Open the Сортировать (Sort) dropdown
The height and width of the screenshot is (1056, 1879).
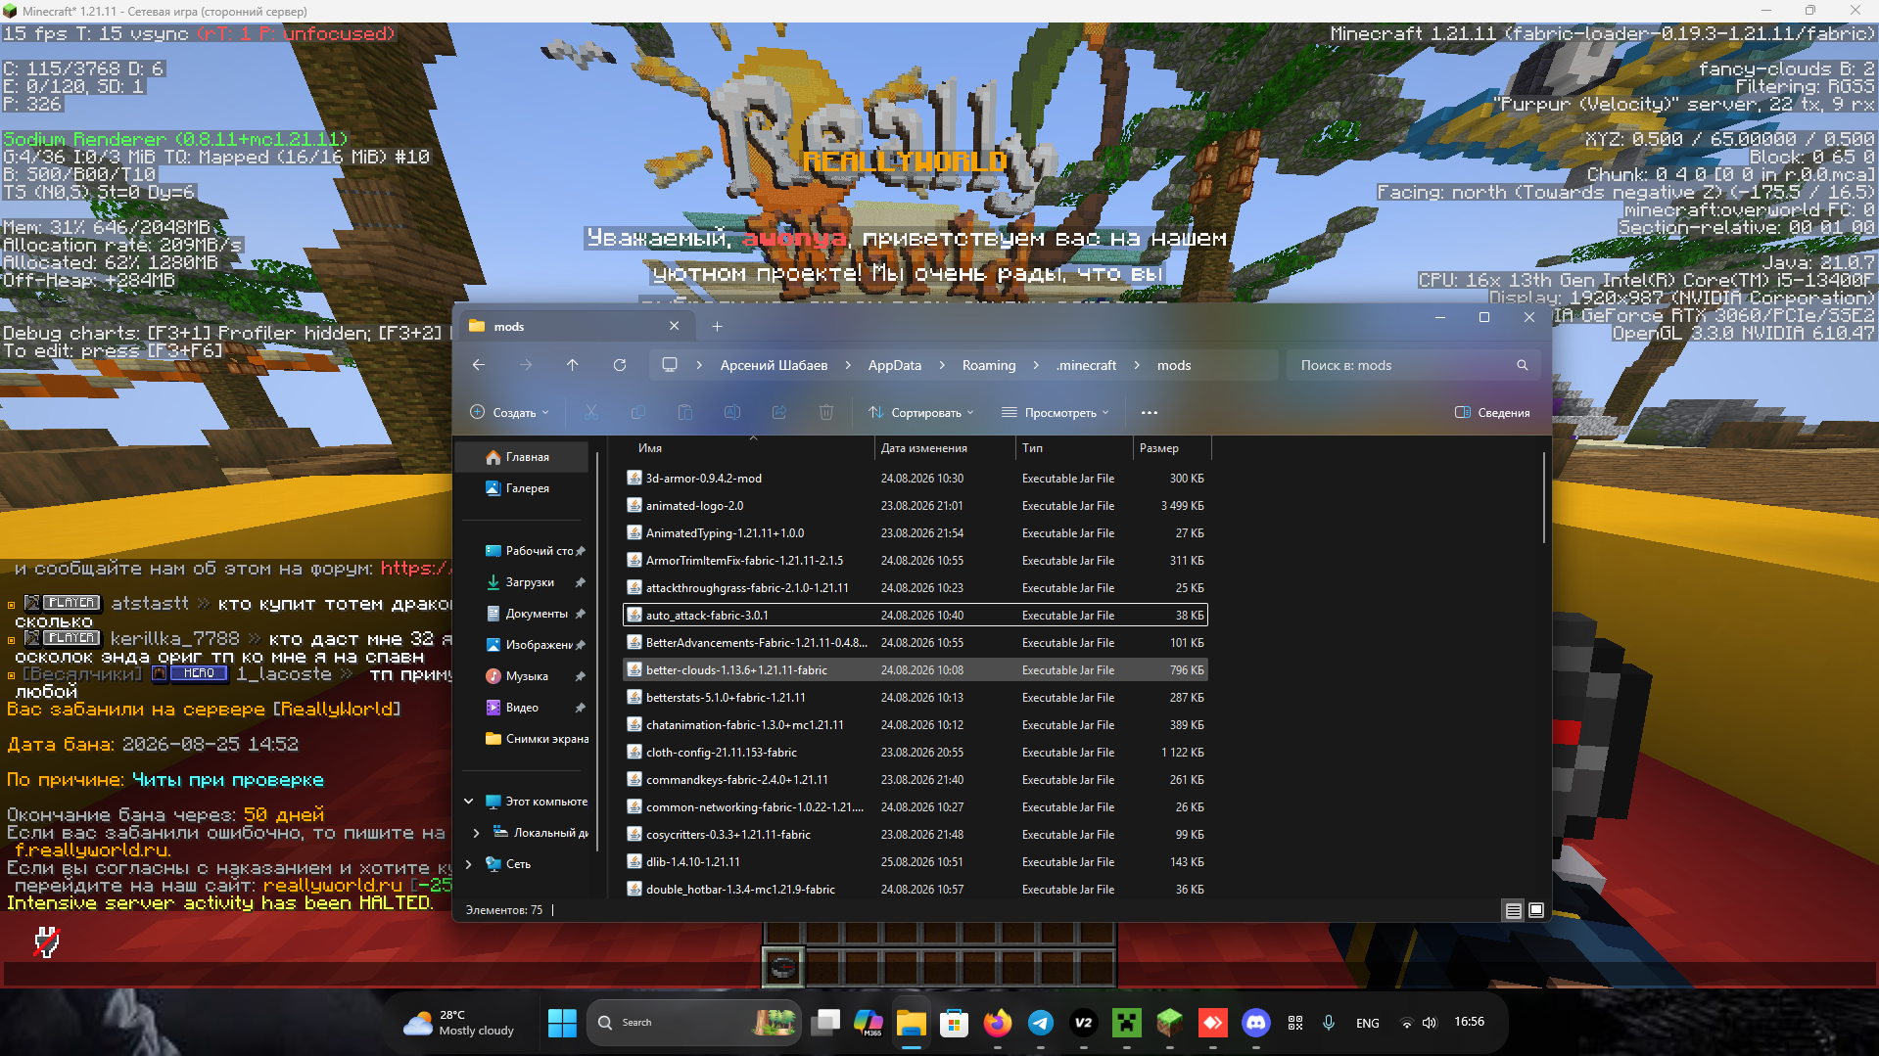click(x=921, y=413)
